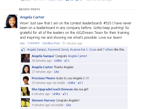
Task: Click Comment link under the main post
Action: pos(34,43)
